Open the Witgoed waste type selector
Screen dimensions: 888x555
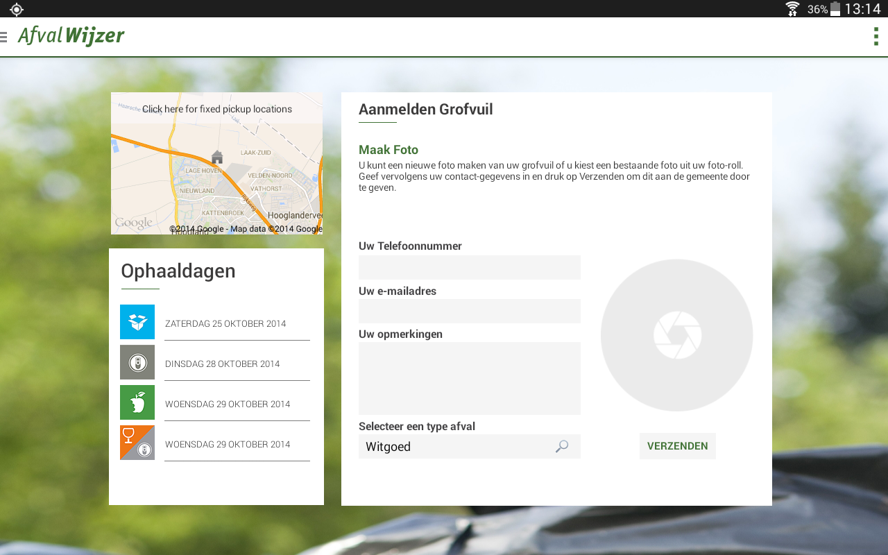click(x=470, y=446)
